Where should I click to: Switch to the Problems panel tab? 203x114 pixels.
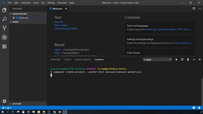55,60
